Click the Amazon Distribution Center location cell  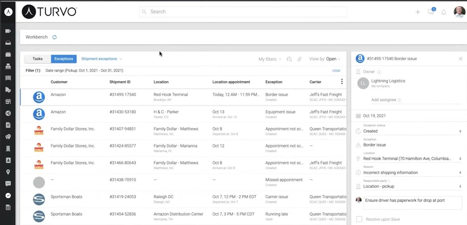coord(178,216)
